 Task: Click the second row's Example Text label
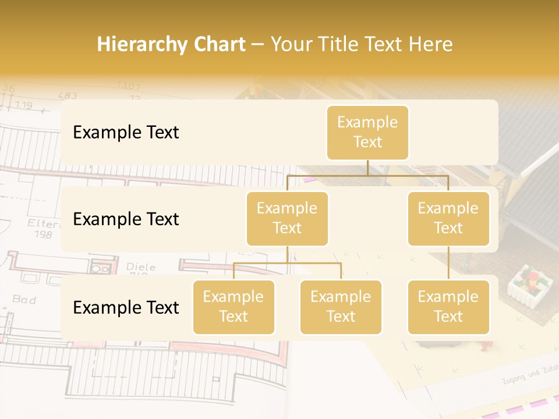click(126, 219)
